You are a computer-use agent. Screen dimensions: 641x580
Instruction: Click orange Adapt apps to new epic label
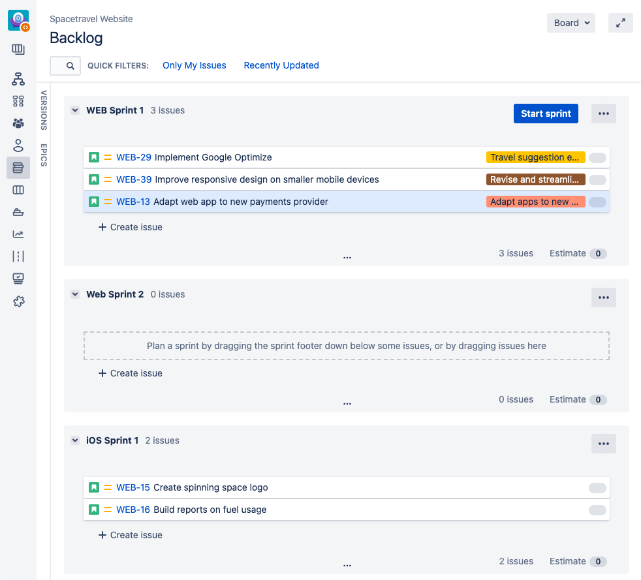pyautogui.click(x=535, y=202)
